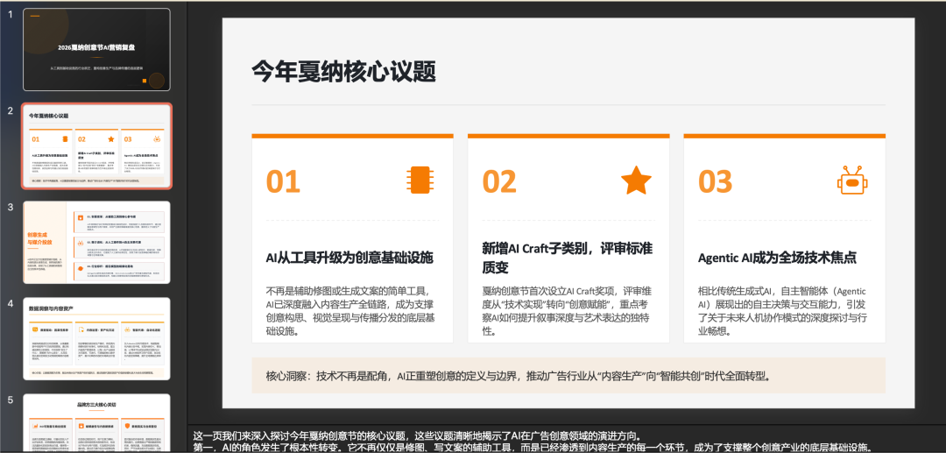The width and height of the screenshot is (946, 453).
Task: Click middle card icon in slide 5 thumbnail
Action: (x=81, y=427)
